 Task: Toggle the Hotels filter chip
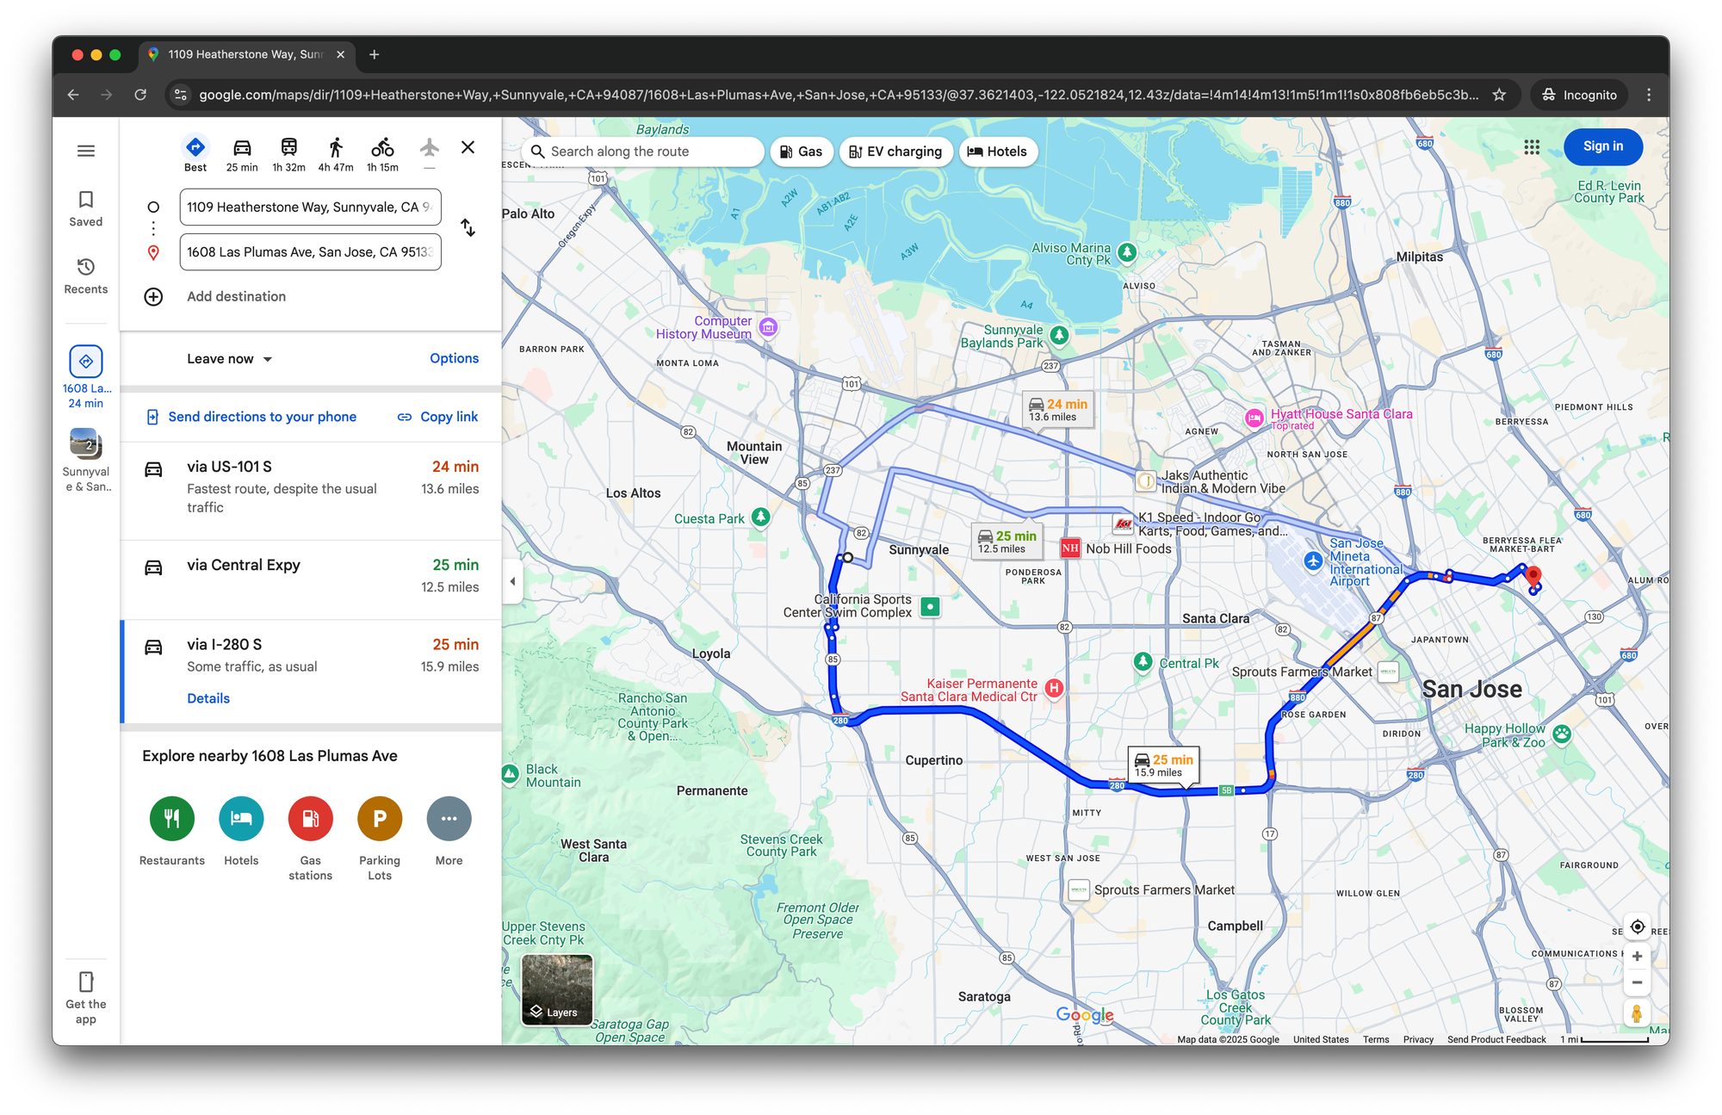tap(997, 152)
